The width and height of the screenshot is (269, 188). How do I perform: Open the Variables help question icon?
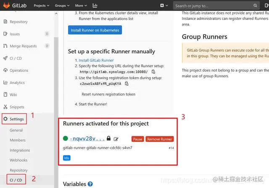(90, 184)
